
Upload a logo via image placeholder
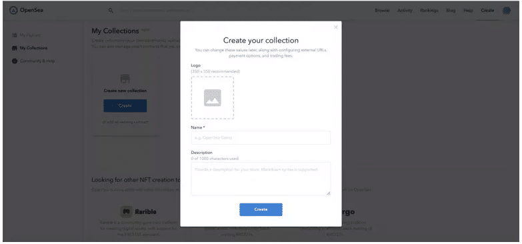point(213,97)
